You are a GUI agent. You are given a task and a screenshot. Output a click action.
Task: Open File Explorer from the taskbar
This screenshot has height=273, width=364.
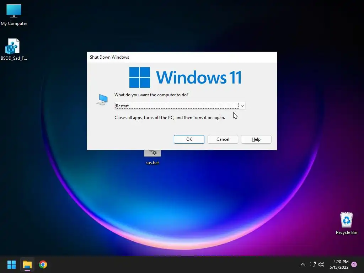click(27, 264)
